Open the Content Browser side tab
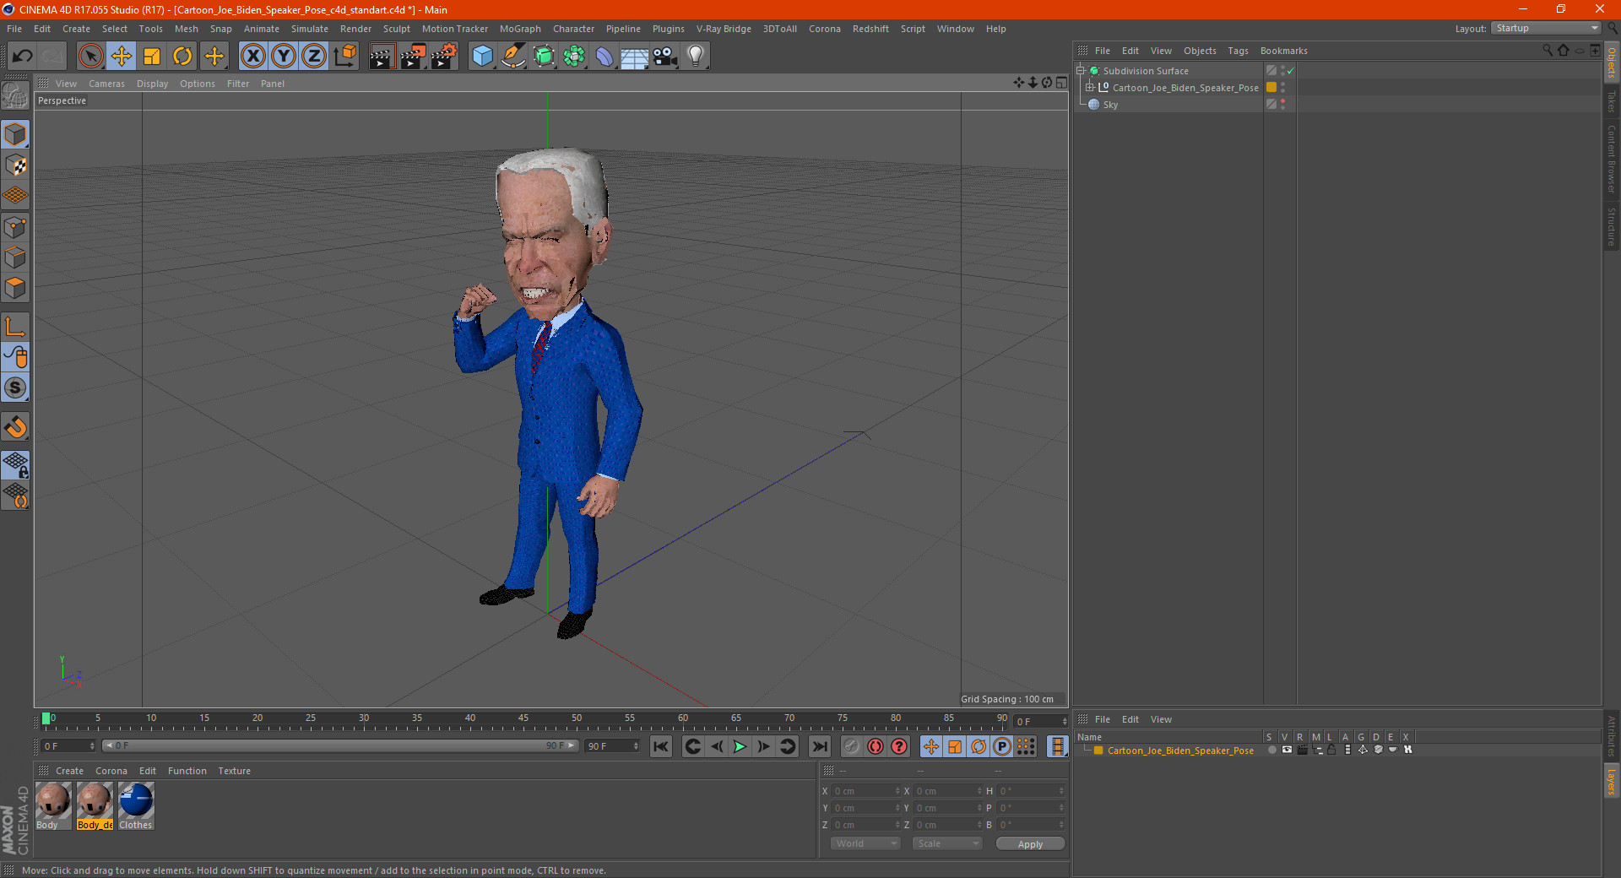 [x=1612, y=159]
